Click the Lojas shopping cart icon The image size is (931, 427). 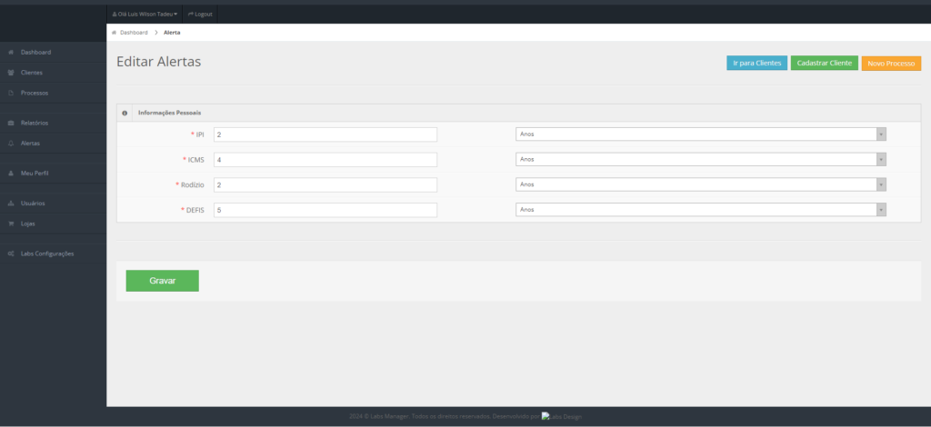tap(10, 223)
